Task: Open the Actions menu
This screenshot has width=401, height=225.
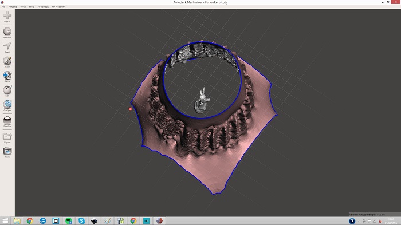Action: tap(13, 7)
